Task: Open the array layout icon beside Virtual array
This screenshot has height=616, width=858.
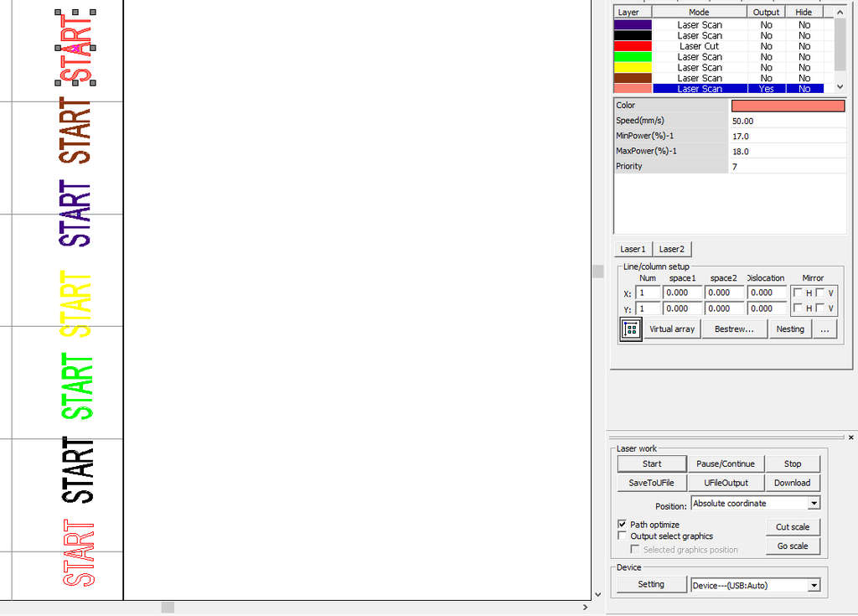Action: coord(630,329)
